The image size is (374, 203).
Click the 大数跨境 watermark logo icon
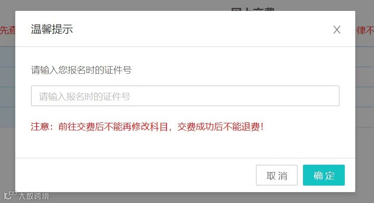(x=10, y=195)
